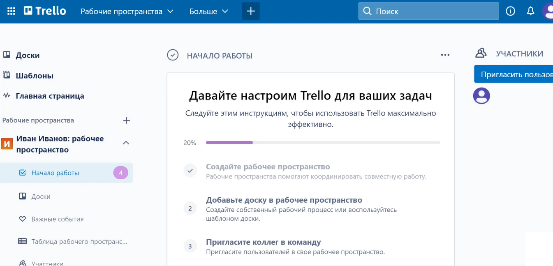553x266 pixels.
Task: Expand the Больше menu
Action: click(x=208, y=12)
